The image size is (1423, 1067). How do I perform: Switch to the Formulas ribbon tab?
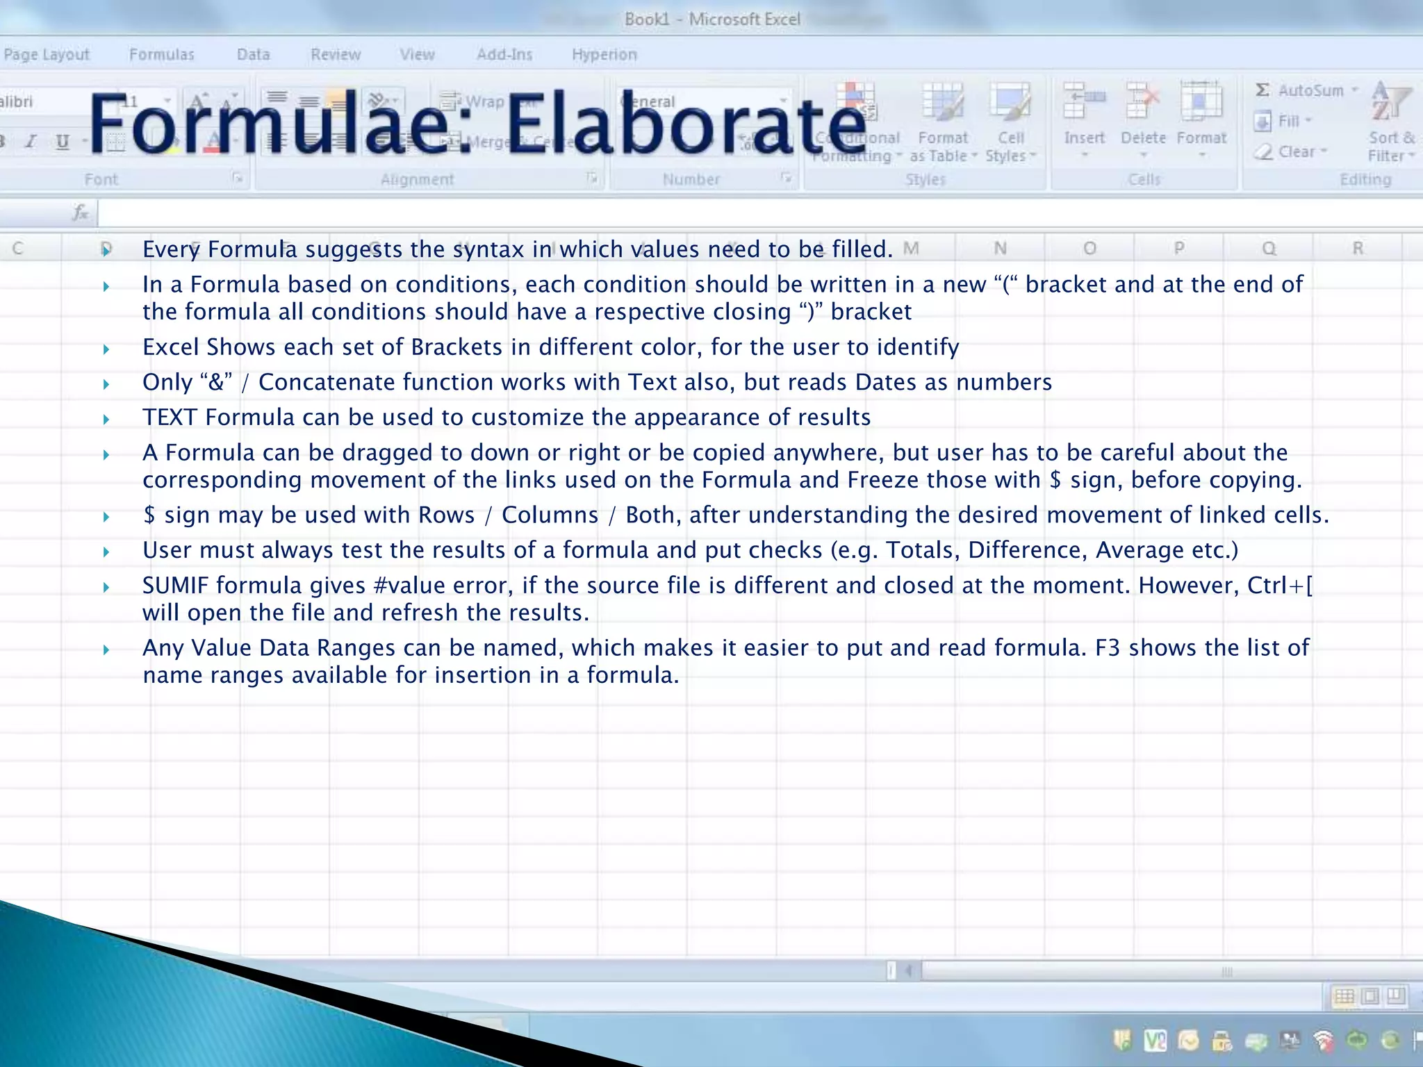tap(162, 54)
